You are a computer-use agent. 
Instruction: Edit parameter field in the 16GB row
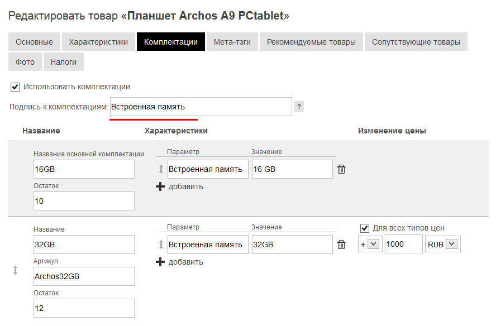pos(208,169)
